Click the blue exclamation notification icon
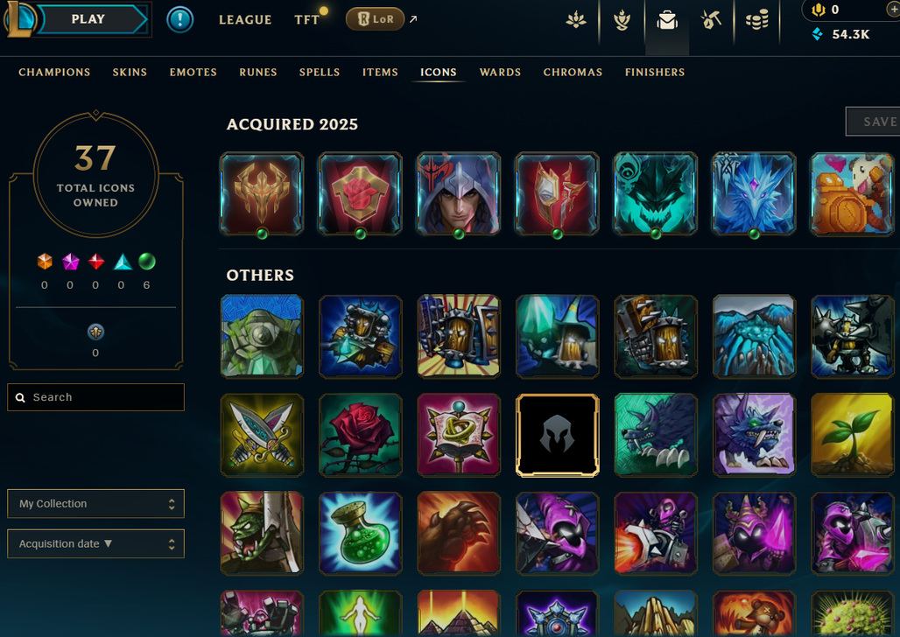The image size is (900, 637). click(179, 20)
